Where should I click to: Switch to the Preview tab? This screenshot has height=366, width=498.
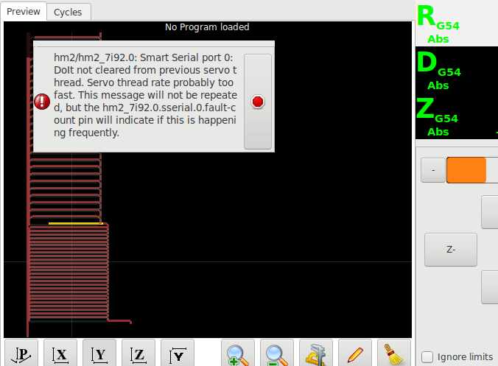pyautogui.click(x=24, y=12)
